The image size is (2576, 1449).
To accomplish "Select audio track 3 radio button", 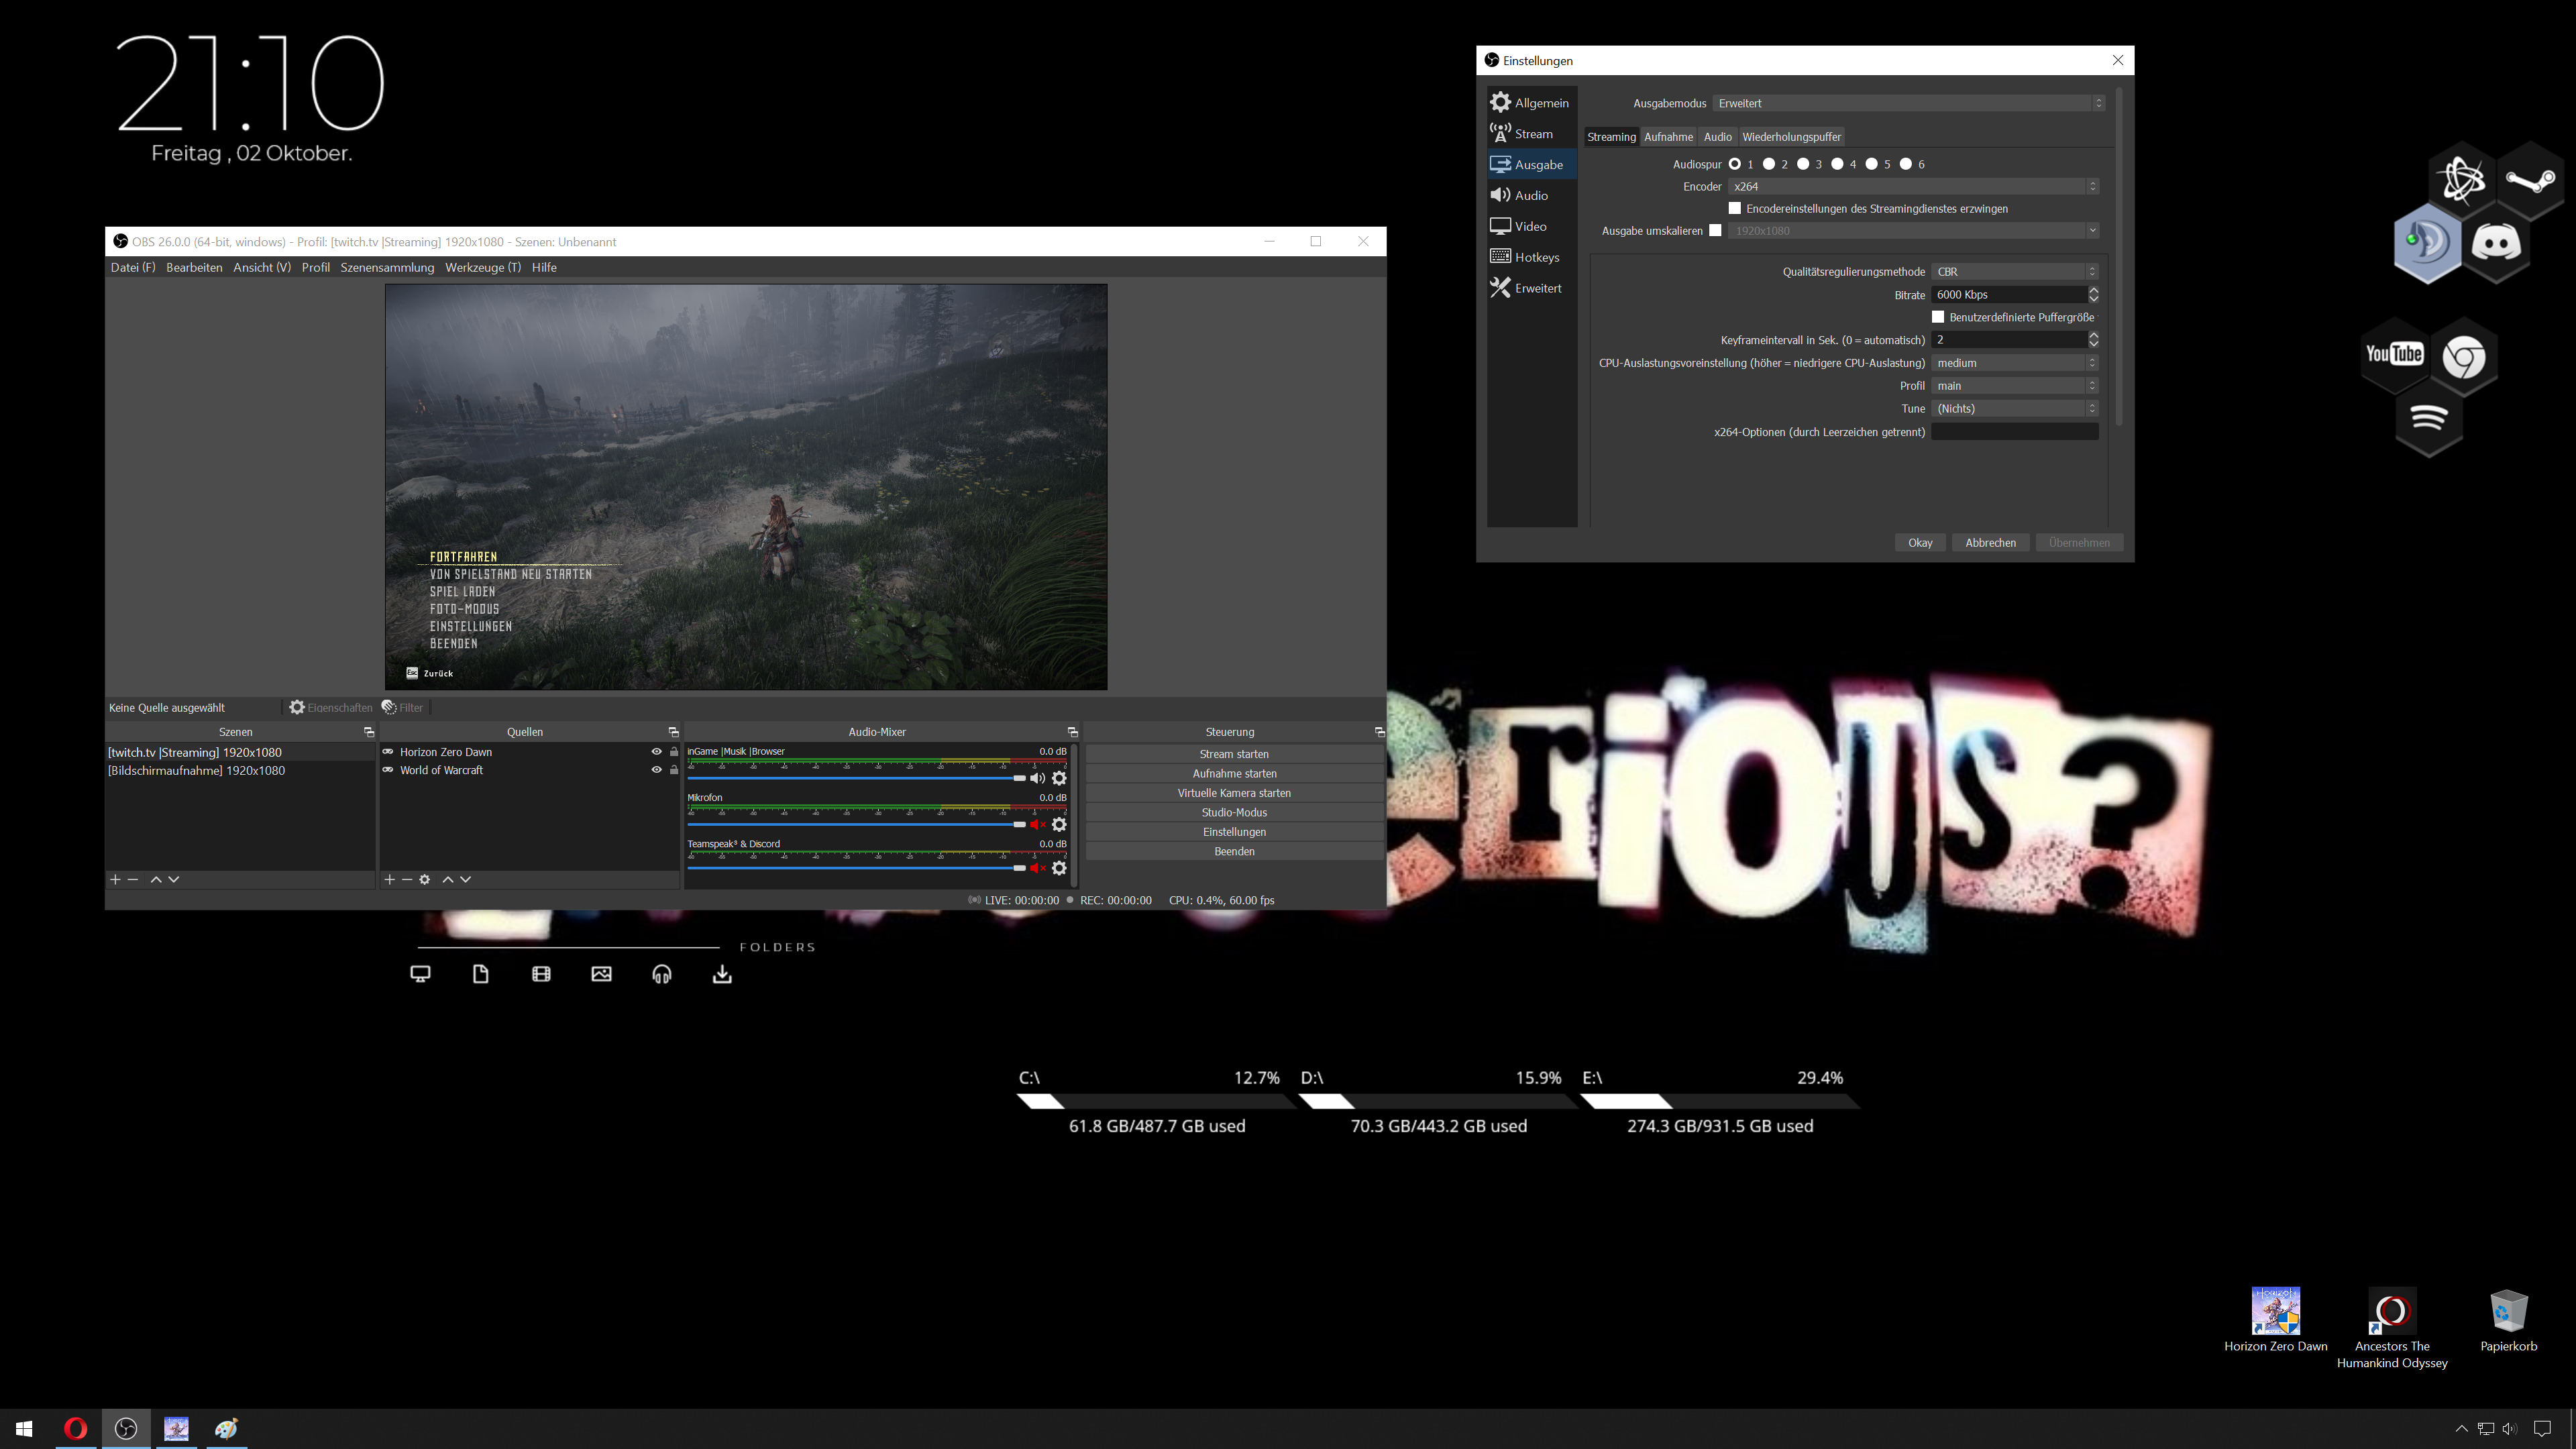I will tap(1803, 164).
